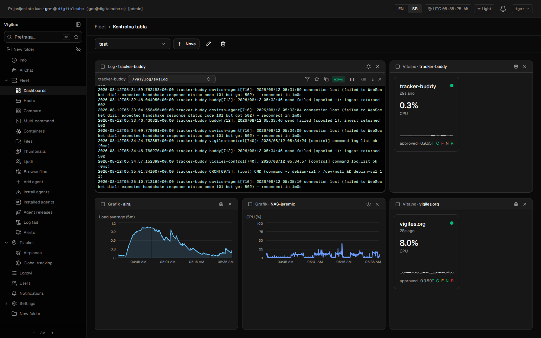Open the /var/log/syslog file selector

pyautogui.click(x=172, y=79)
